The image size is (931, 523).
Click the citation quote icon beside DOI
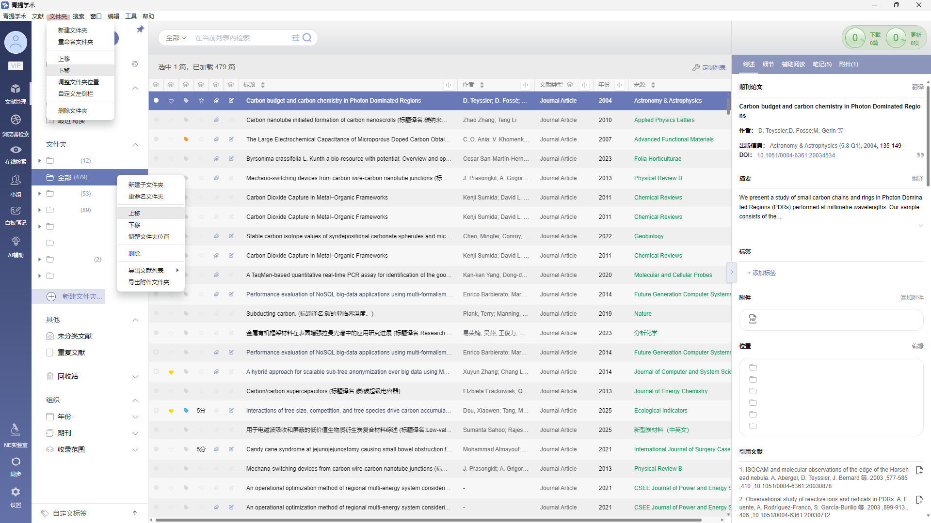coord(920,155)
